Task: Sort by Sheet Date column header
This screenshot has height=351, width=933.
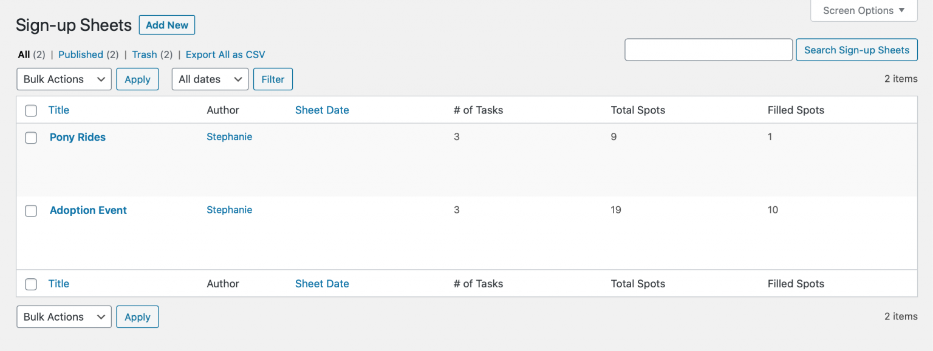Action: (x=322, y=110)
